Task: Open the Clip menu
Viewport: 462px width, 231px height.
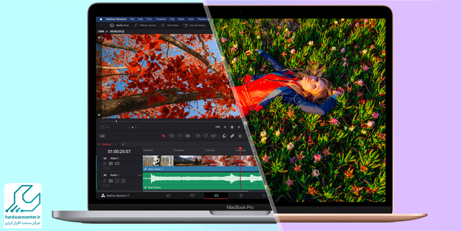Action: click(172, 19)
